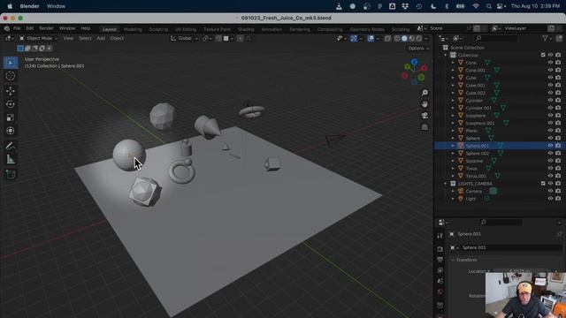Image resolution: width=566 pixels, height=318 pixels.
Task: Open the Render properties tab icon
Action: pyautogui.click(x=440, y=249)
